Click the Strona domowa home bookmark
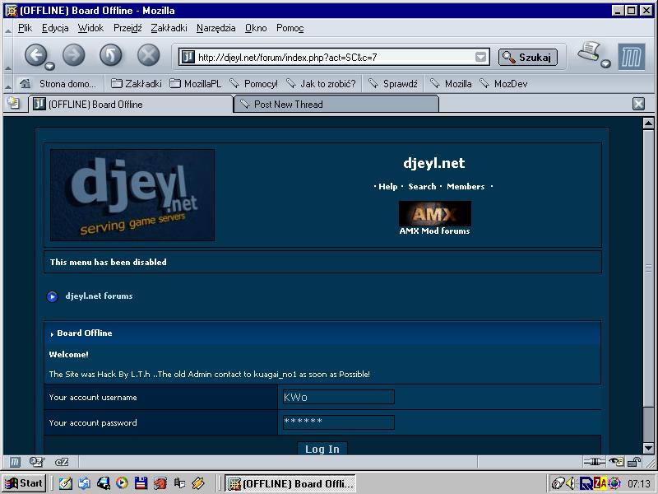 (58, 84)
